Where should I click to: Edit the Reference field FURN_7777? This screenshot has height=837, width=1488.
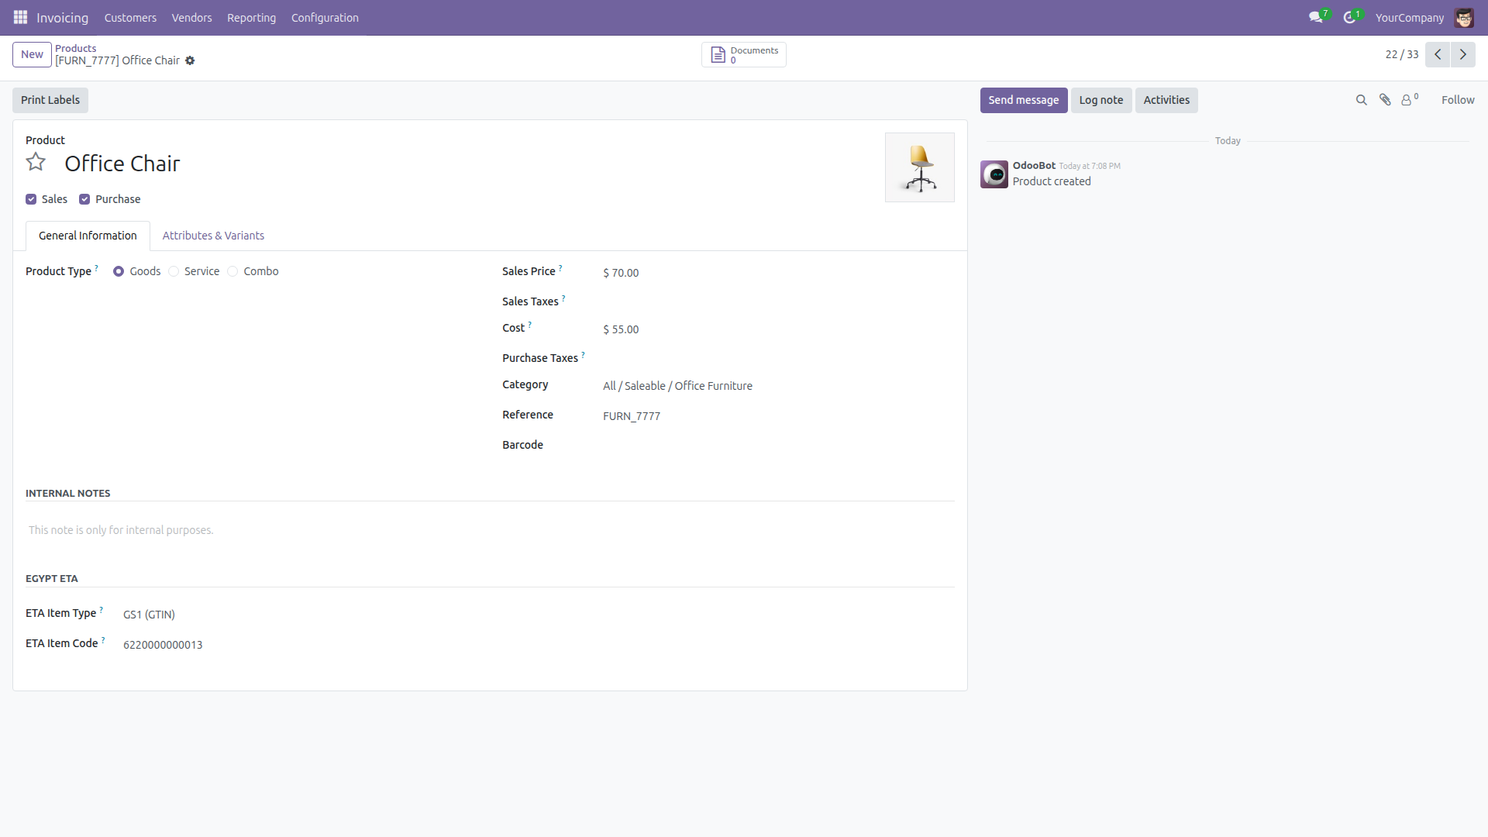(779, 416)
